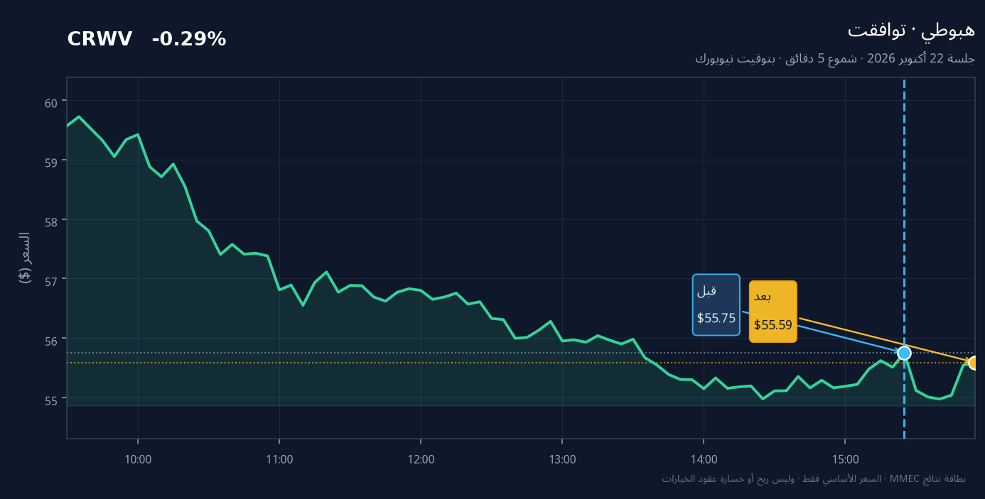Select the 14:00 time axis label
This screenshot has height=499, width=985.
(704, 459)
